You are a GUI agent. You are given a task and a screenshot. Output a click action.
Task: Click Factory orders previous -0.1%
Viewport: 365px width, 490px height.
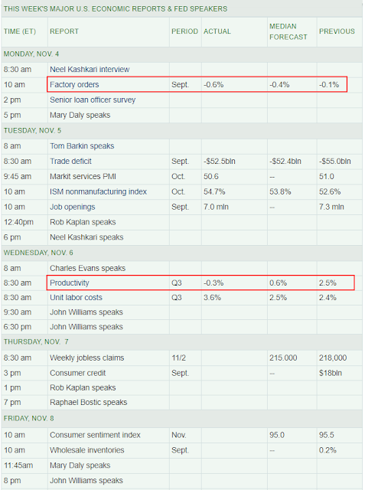click(329, 85)
